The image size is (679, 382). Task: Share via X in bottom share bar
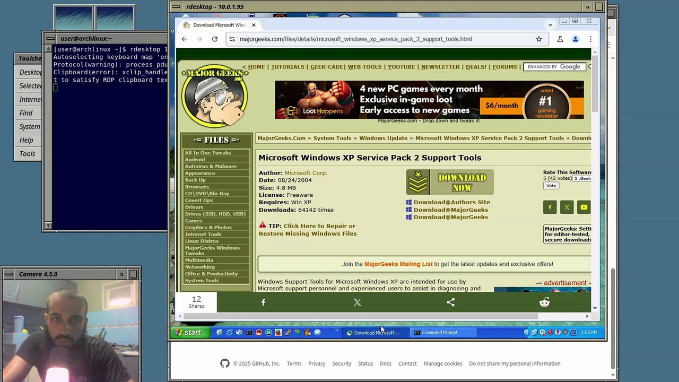point(358,302)
